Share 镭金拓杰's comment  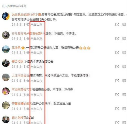[117, 67]
